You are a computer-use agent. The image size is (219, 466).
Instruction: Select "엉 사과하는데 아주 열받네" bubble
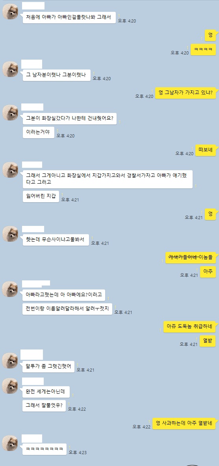pyautogui.click(x=184, y=423)
